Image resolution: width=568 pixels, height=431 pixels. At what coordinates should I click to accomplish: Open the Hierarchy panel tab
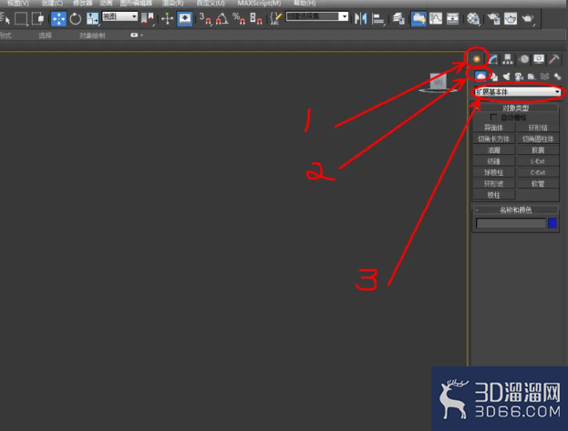click(508, 58)
